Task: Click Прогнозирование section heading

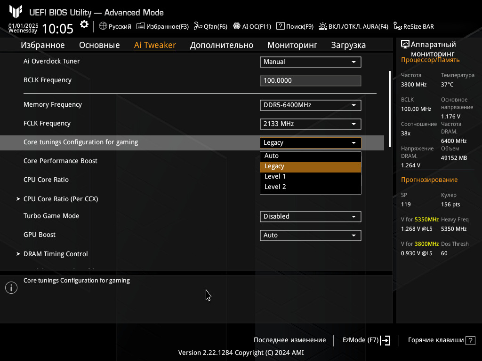Action: point(429,180)
